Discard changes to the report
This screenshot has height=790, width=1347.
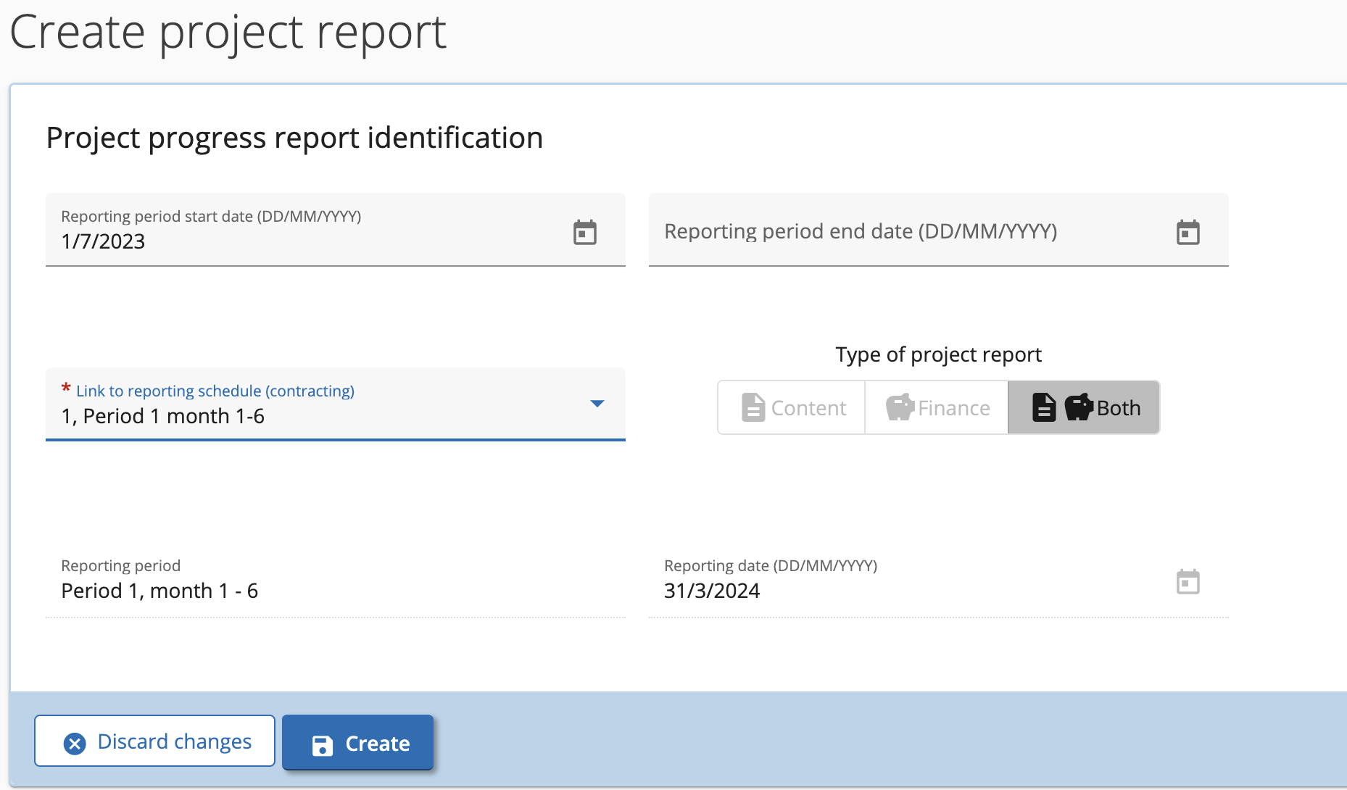pyautogui.click(x=154, y=741)
